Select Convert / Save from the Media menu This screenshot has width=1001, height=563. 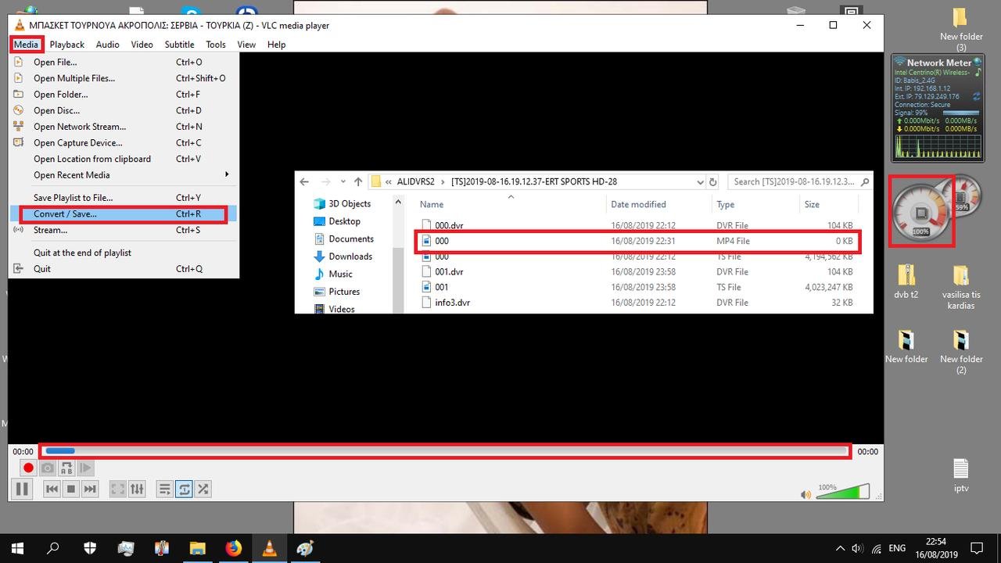click(x=66, y=213)
